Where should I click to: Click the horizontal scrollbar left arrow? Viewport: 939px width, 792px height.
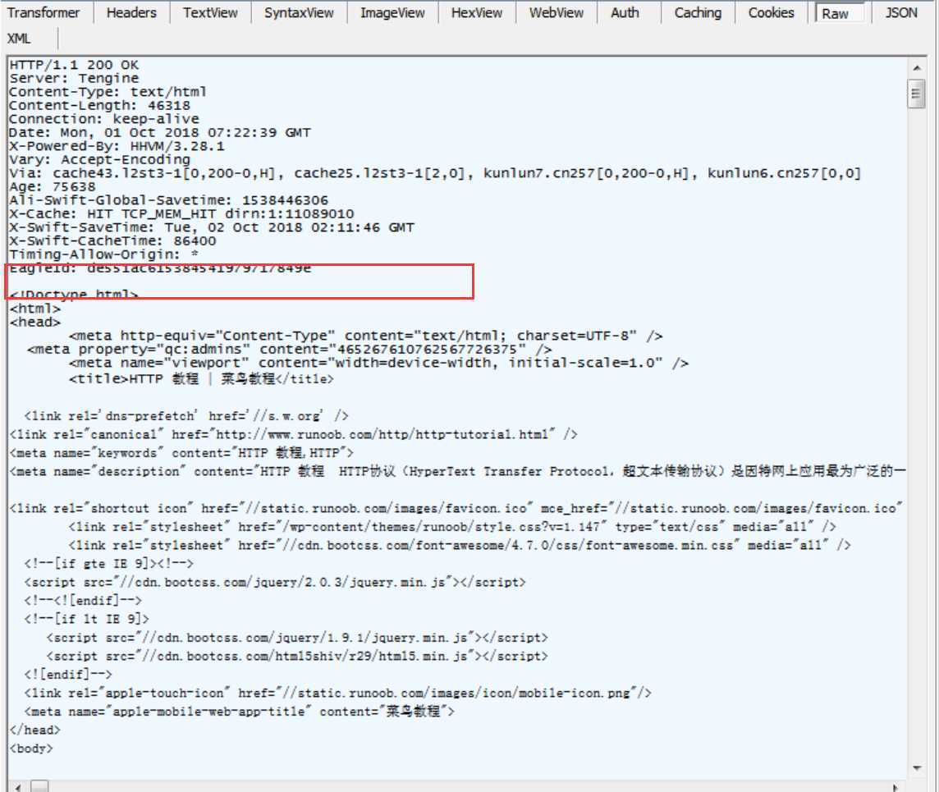(x=18, y=786)
